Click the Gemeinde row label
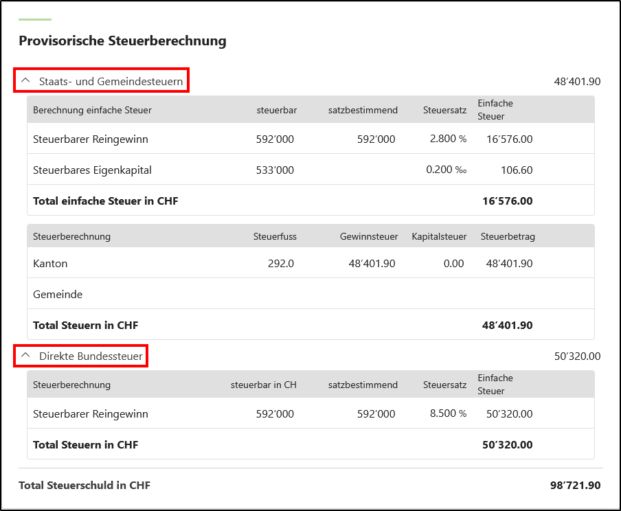Image resolution: width=621 pixels, height=511 pixels. pos(58,294)
